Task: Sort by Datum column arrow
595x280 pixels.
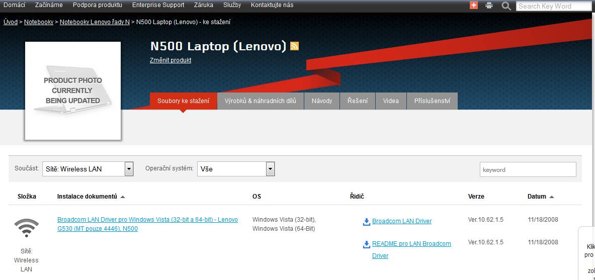Action: (552, 197)
